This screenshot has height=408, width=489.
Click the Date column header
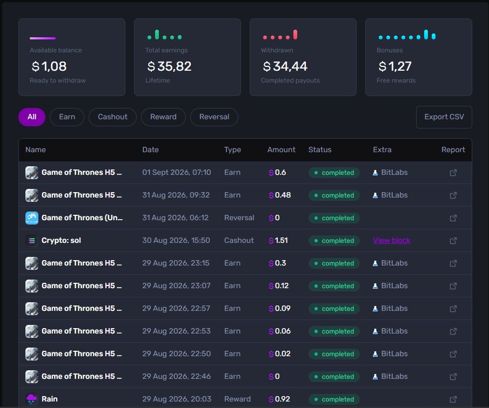click(150, 149)
